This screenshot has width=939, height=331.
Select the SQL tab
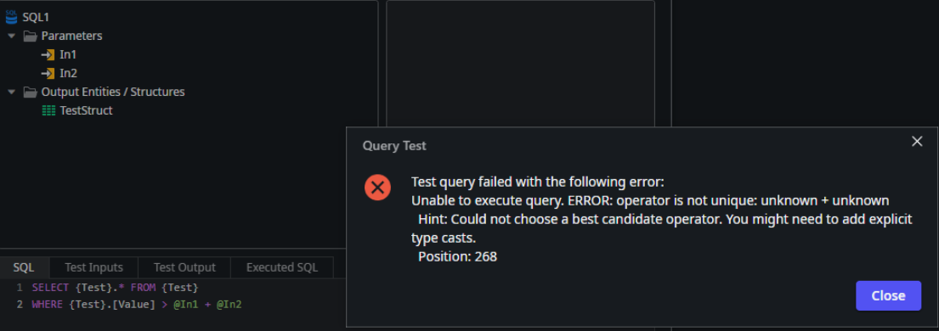[x=24, y=267]
